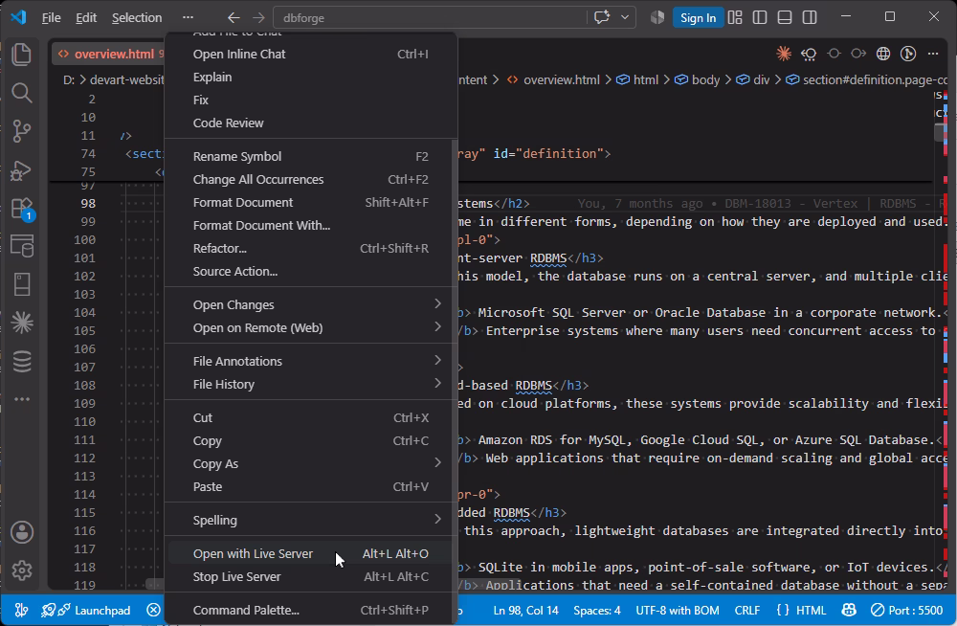Click the source control branch icon in status bar
This screenshot has height=626, width=957.
(21, 610)
